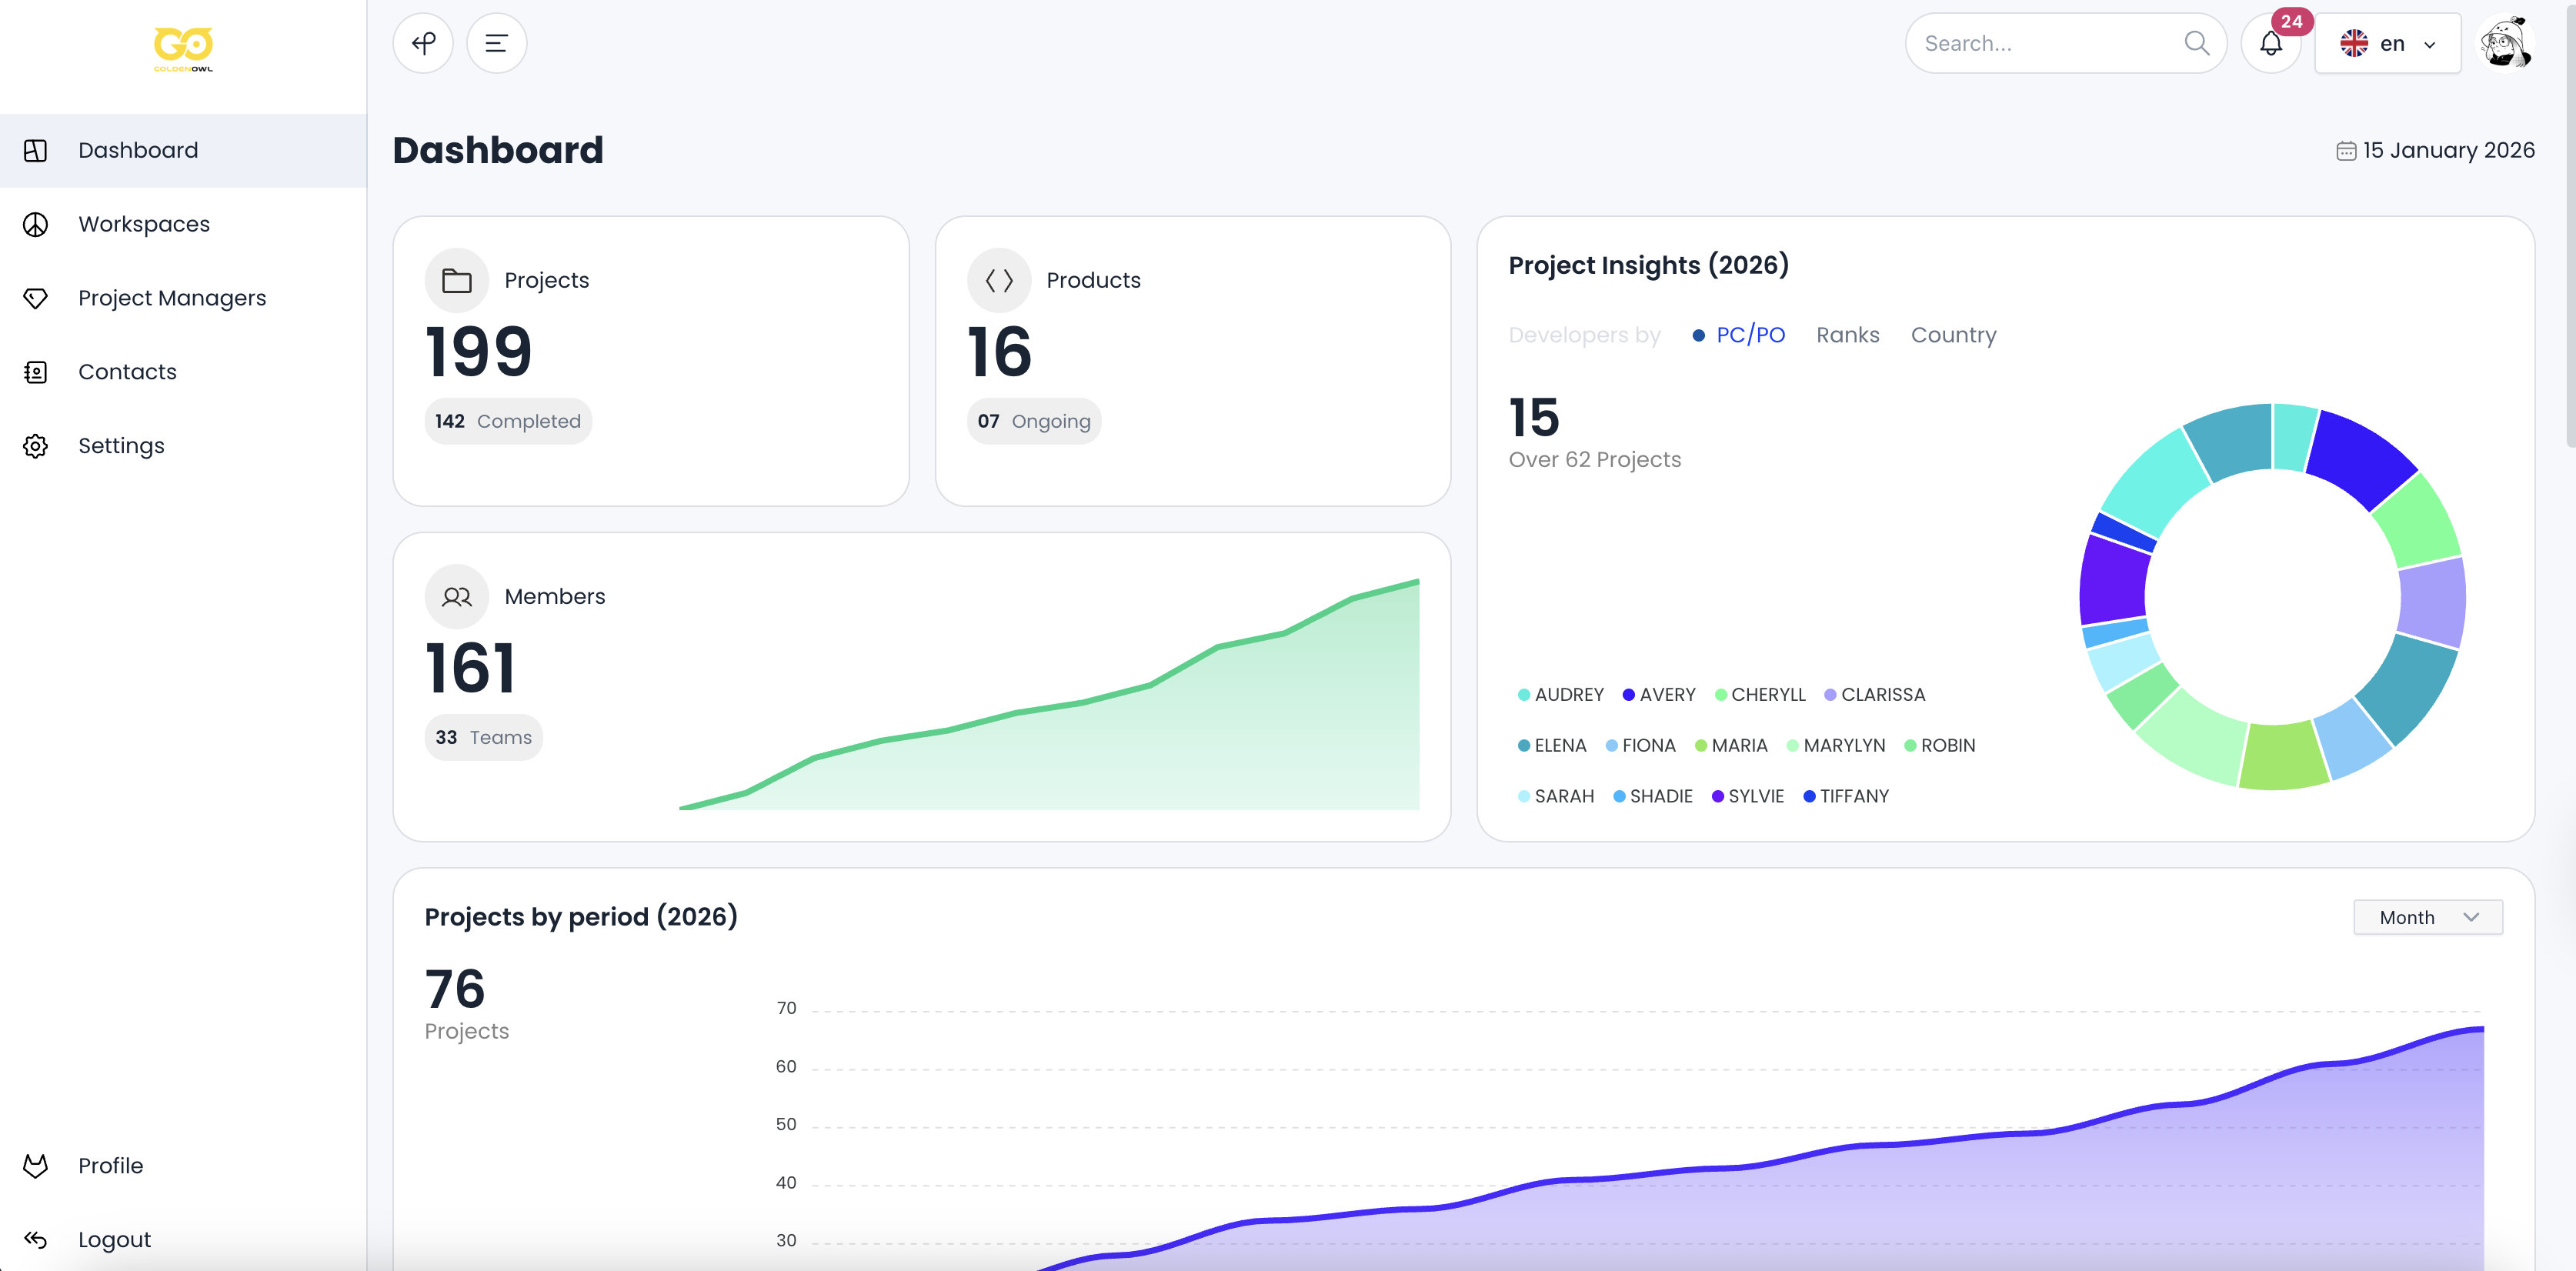Click Logout in the sidebar
This screenshot has width=2576, height=1271.
pos(114,1239)
